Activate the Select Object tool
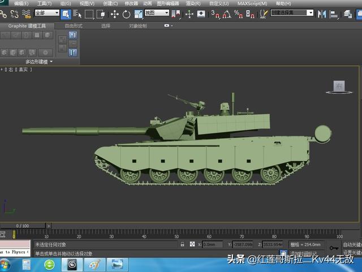The height and width of the screenshot is (272, 362). point(66,14)
